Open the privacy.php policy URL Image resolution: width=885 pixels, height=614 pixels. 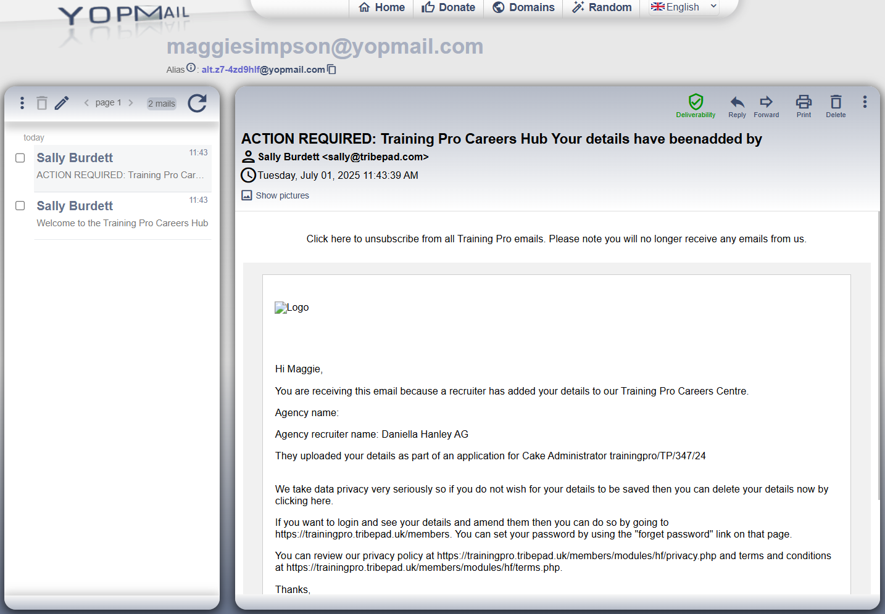coord(577,556)
